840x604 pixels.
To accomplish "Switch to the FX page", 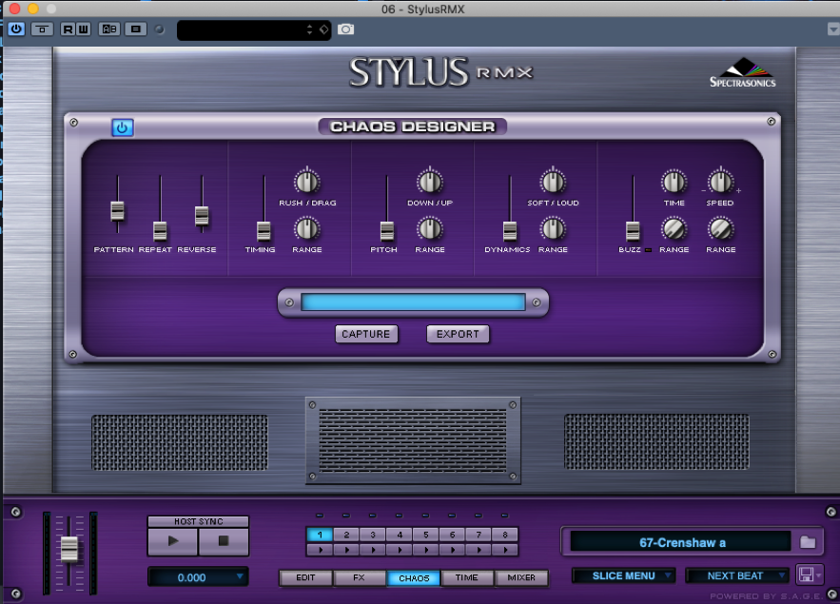I will coord(359,577).
